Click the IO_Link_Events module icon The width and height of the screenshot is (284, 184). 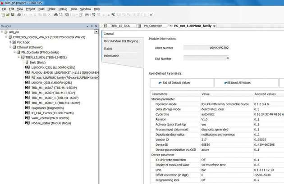(x=27, y=113)
